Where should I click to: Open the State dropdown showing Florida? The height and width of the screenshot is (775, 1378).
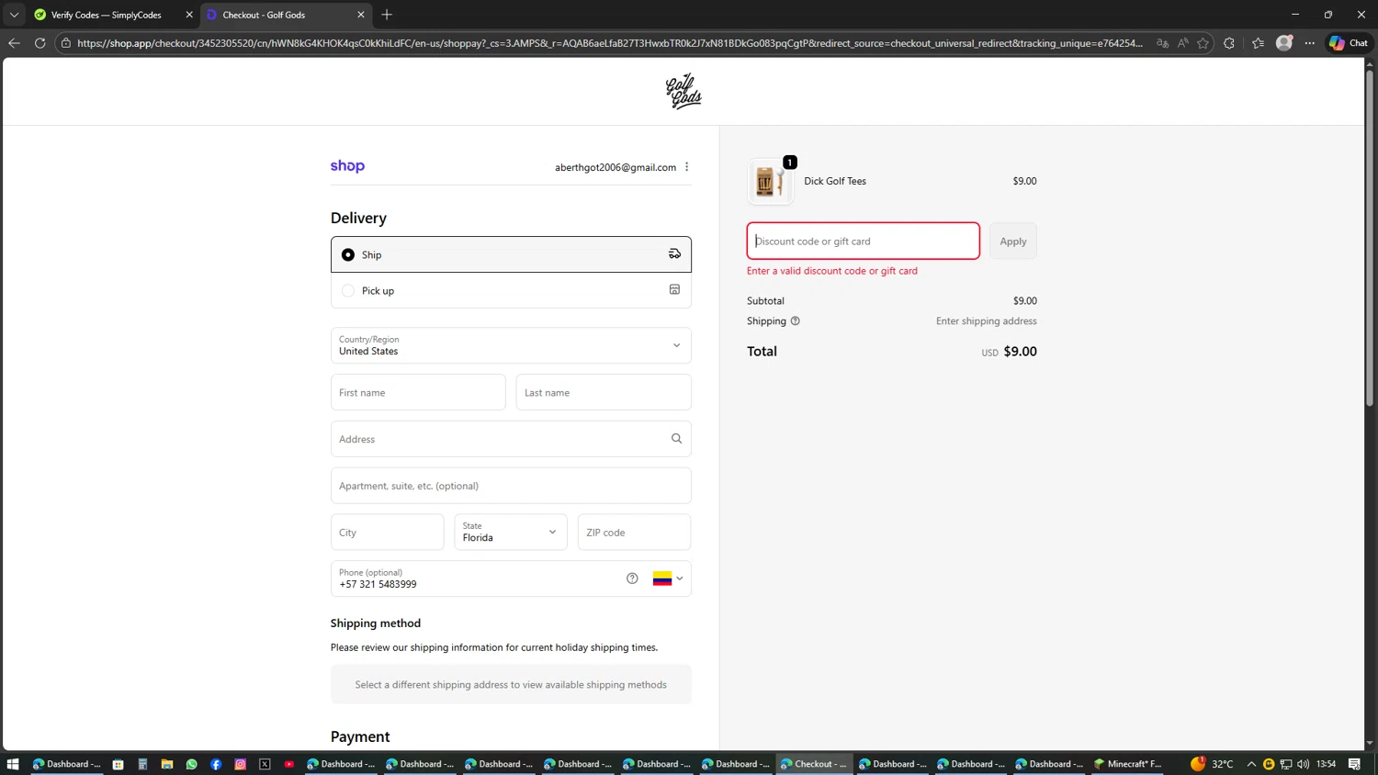point(511,532)
